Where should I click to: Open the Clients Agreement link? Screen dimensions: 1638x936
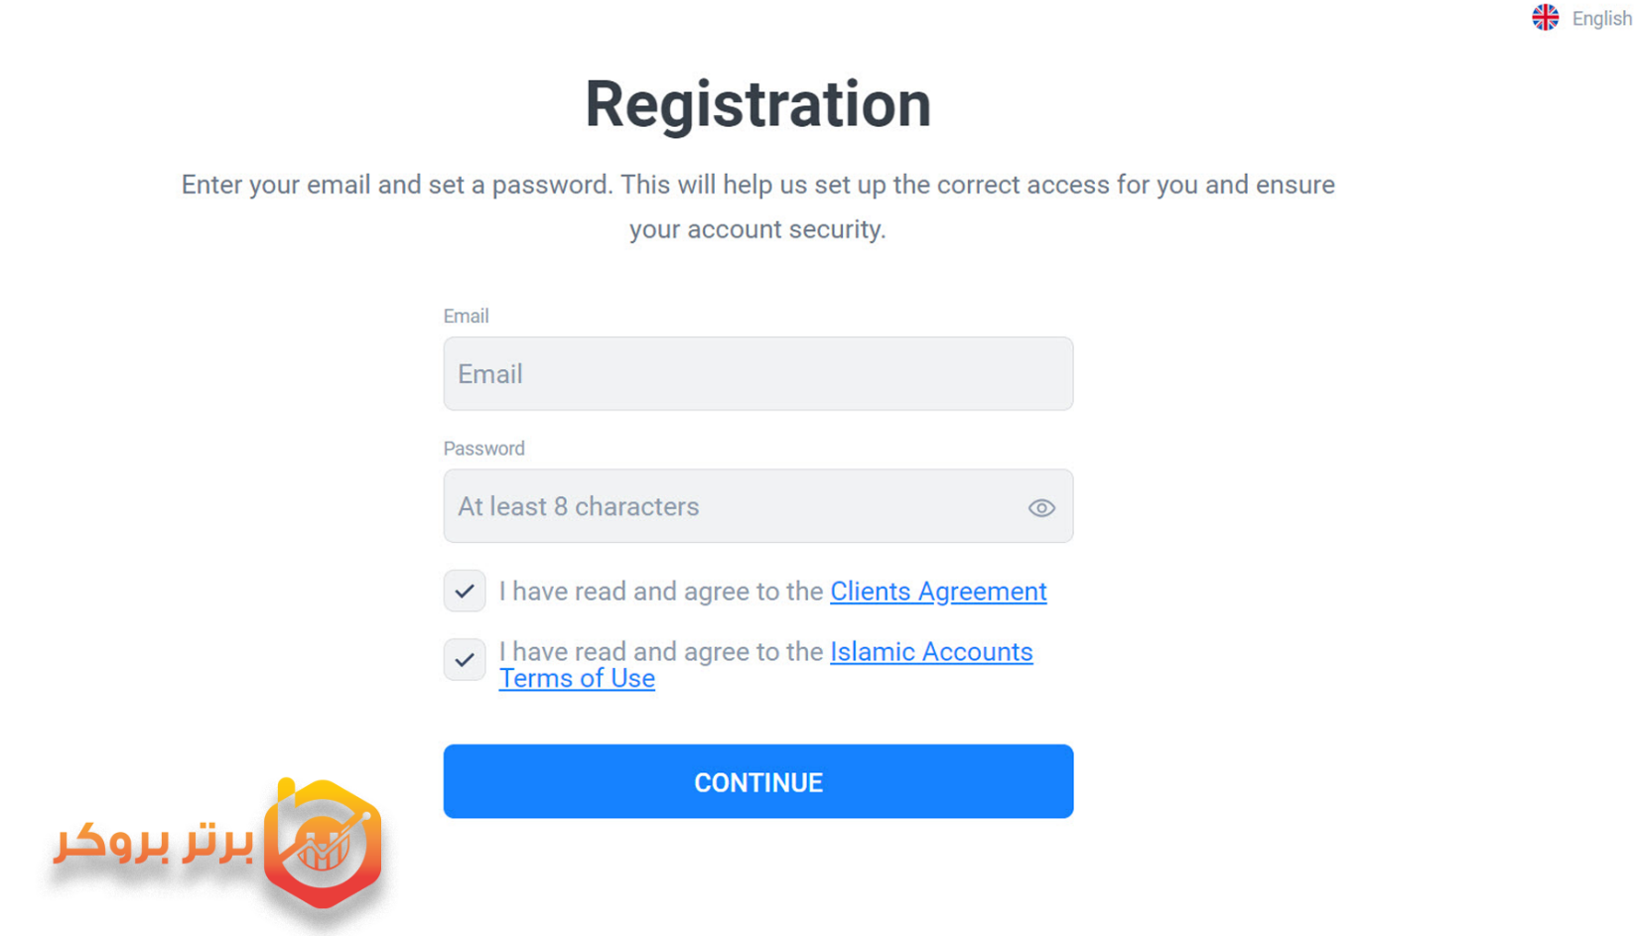coord(938,592)
